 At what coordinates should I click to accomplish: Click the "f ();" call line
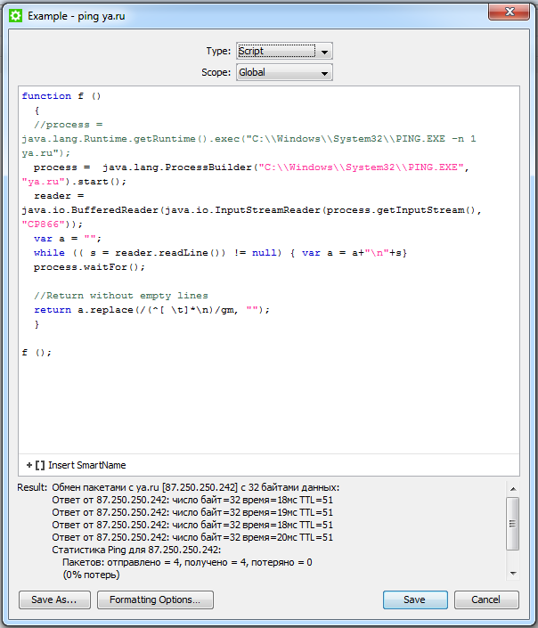click(x=37, y=353)
